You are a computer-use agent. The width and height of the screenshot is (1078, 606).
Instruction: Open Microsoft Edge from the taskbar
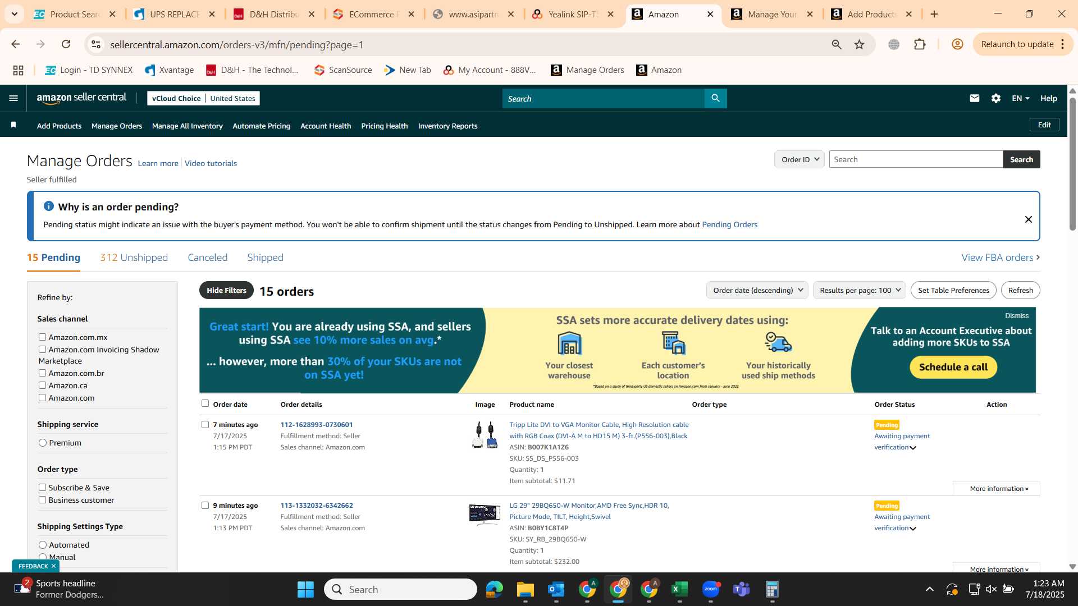pyautogui.click(x=495, y=589)
